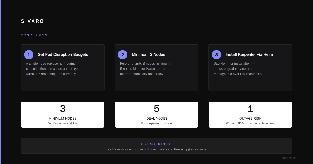Click the purple number 2 circle badge
The height and width of the screenshot is (164, 313).
(x=123, y=55)
